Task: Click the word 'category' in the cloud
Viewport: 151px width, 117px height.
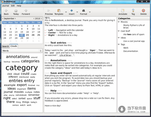Action: 22,68
